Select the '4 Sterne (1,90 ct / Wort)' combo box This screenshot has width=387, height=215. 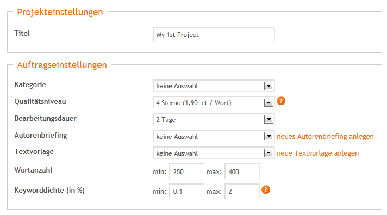tap(214, 102)
